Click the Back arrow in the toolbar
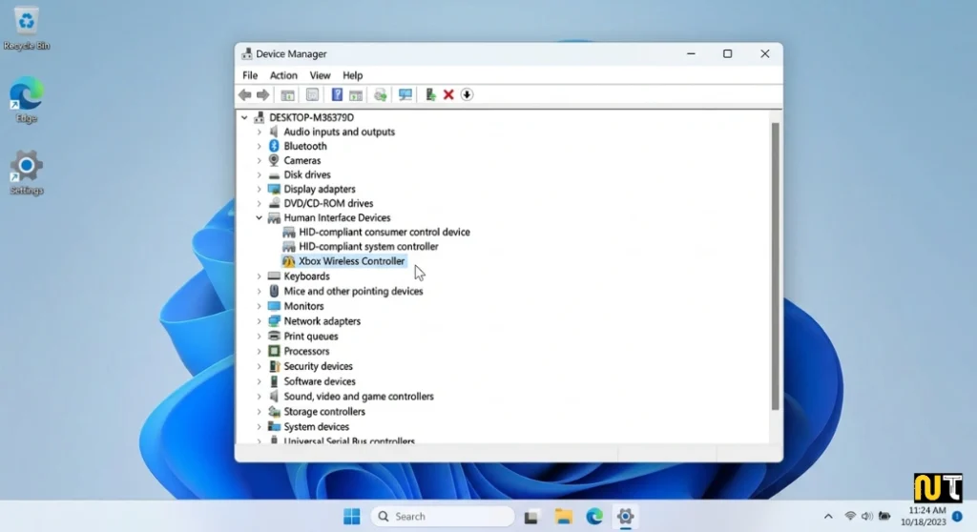Viewport: 977px width, 532px height. tap(245, 94)
